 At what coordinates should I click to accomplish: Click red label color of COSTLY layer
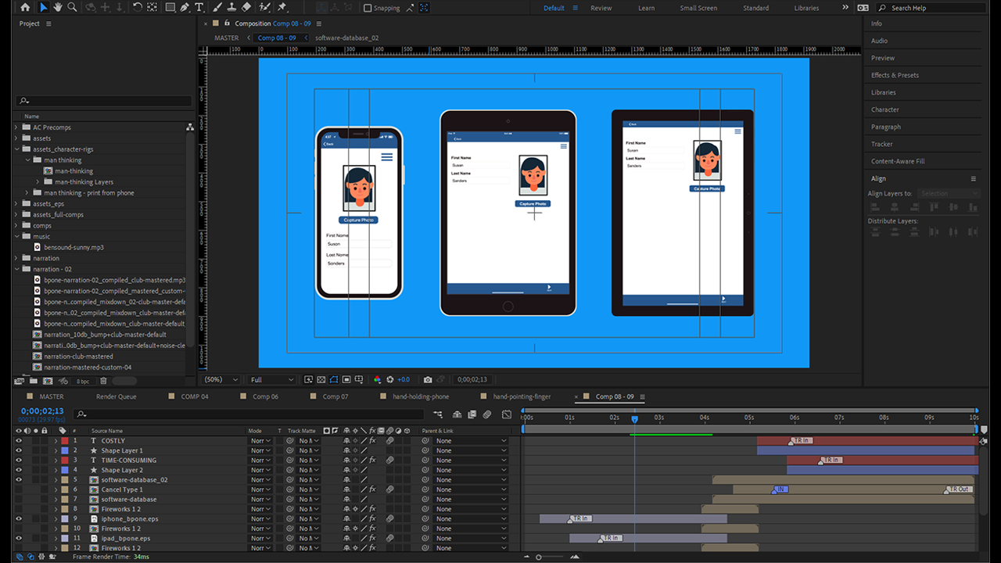point(66,441)
